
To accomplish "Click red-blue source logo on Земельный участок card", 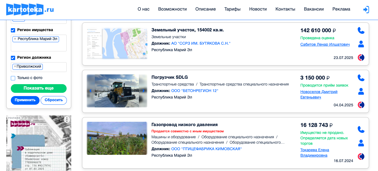I will click(x=361, y=57).
